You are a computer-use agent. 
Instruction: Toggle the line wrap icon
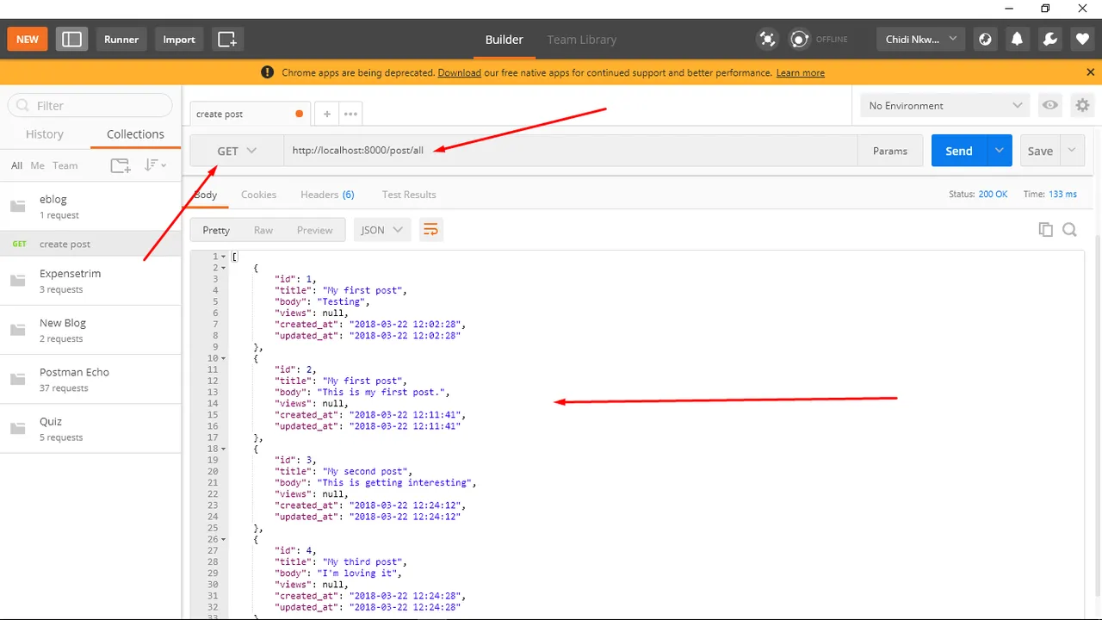click(x=430, y=230)
